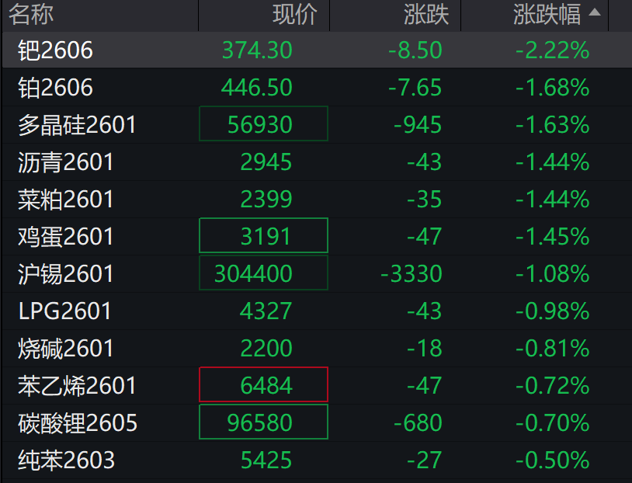
Task: Click the boxed price 3191 of 鸡蛋2601
Action: [262, 236]
